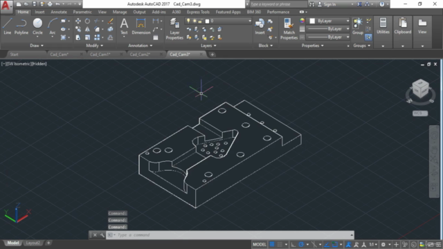Viewport: 443px width, 249px height.
Task: Activate the Stretch tool
Action: (78, 37)
